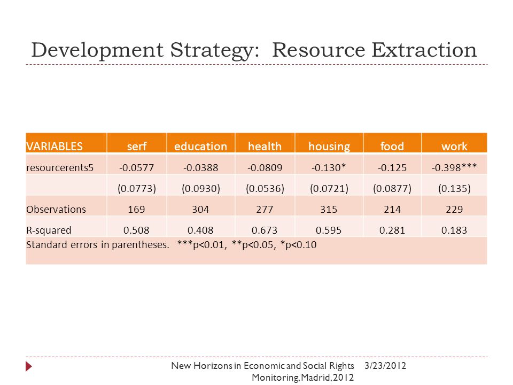This screenshot has height=385, width=513.
Task: Click the standard error (0.0930)
Action: [x=200, y=189]
